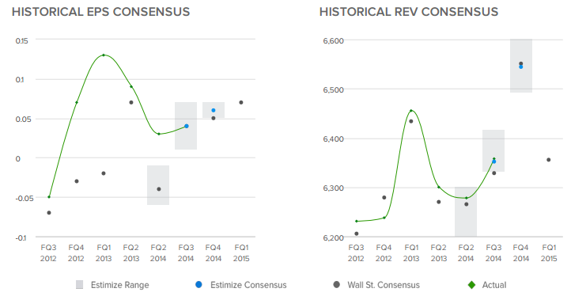This screenshot has width=571, height=296.
Task: Click EPS actual point for FQ4 2012
Action: coord(77,102)
